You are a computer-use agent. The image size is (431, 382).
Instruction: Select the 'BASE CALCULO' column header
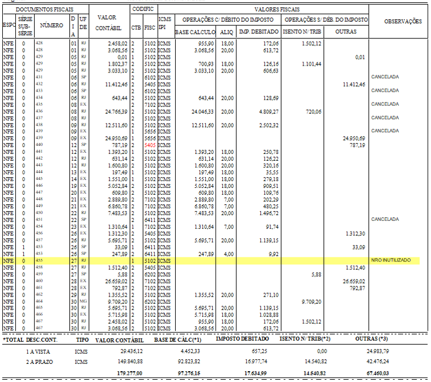coord(195,32)
